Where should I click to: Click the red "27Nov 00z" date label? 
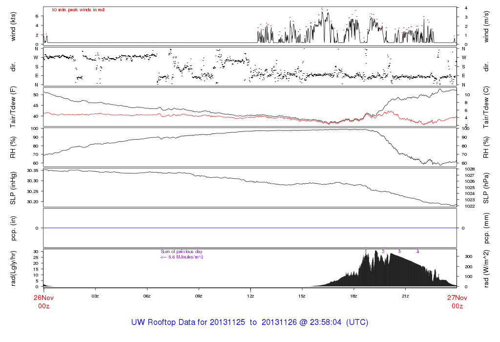point(457,301)
